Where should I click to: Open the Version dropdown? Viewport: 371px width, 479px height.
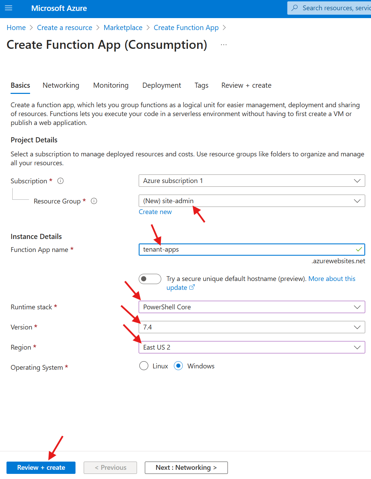[x=357, y=327]
